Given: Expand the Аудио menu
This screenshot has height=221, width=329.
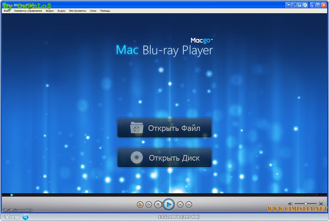Looking at the screenshot, I should point(61,11).
